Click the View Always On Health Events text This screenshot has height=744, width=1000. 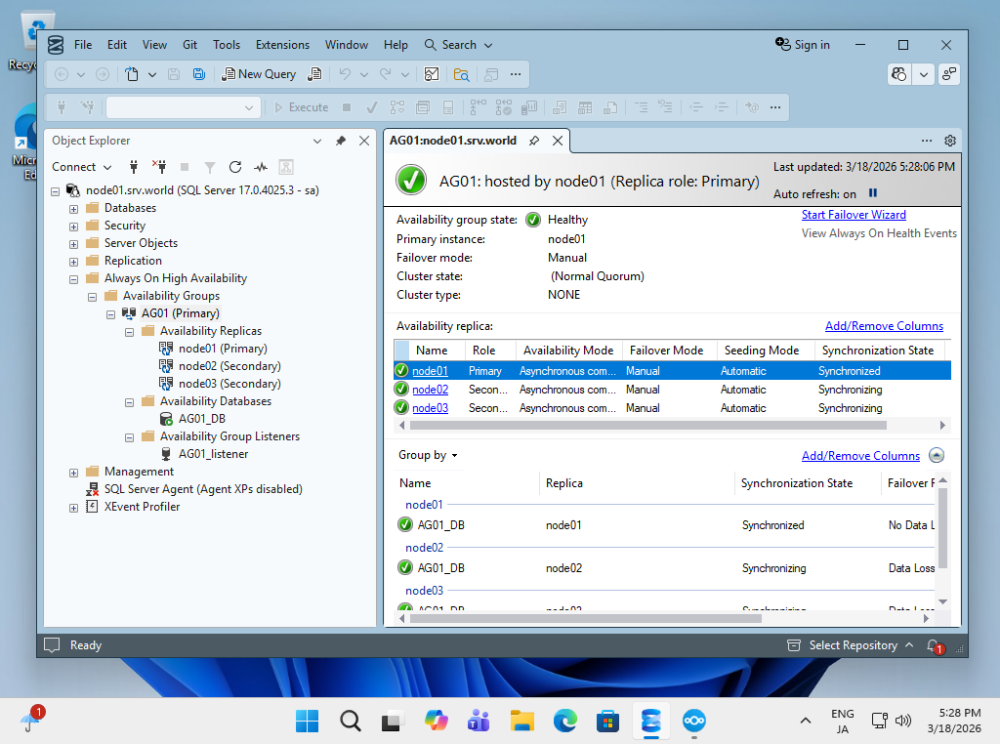tap(879, 233)
